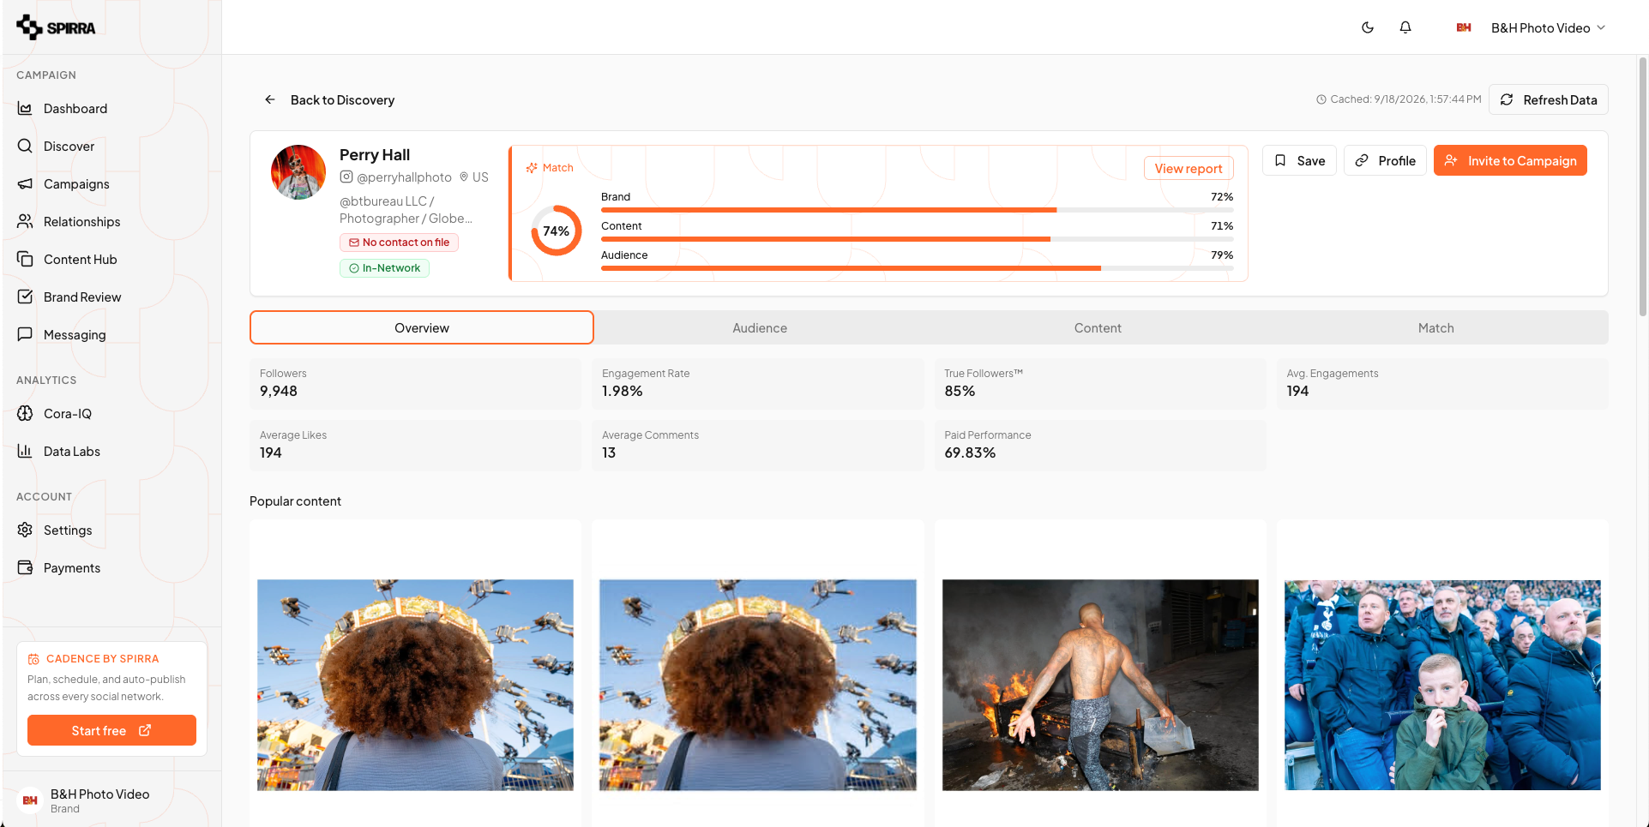Select the Overview tab

coord(422,327)
